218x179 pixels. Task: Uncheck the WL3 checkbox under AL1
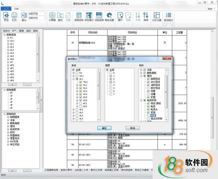[x=81, y=91]
